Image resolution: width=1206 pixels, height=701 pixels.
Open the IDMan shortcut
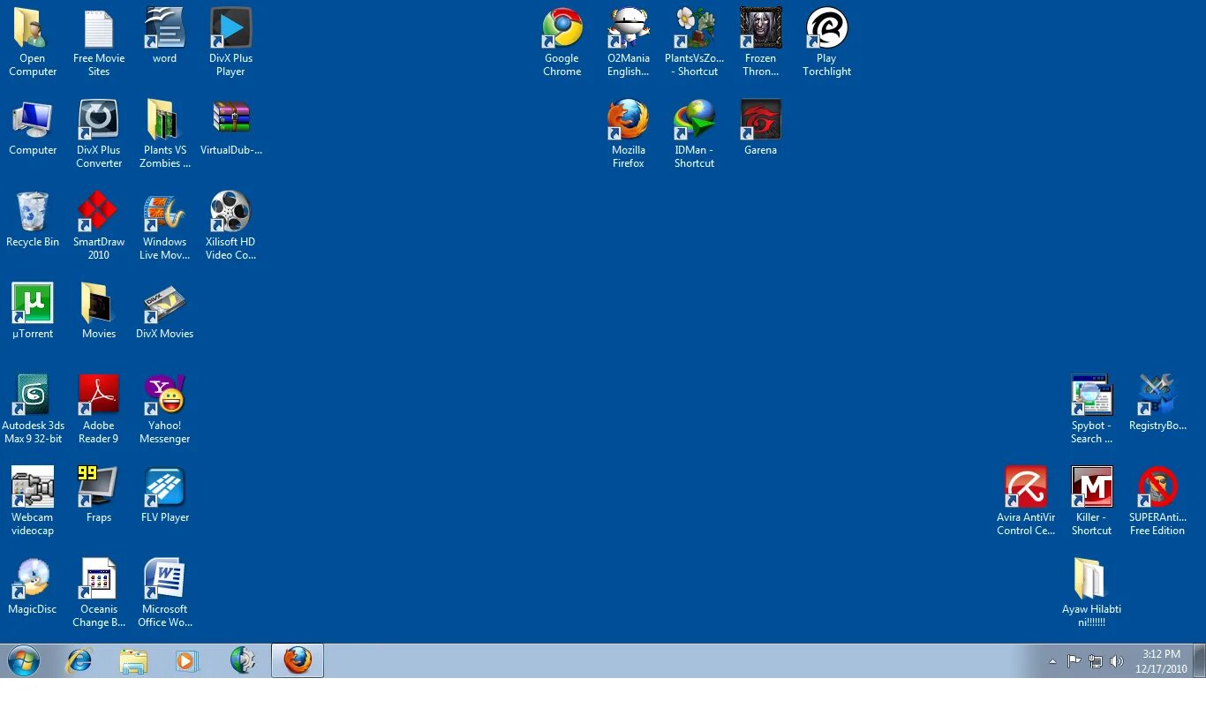point(694,117)
